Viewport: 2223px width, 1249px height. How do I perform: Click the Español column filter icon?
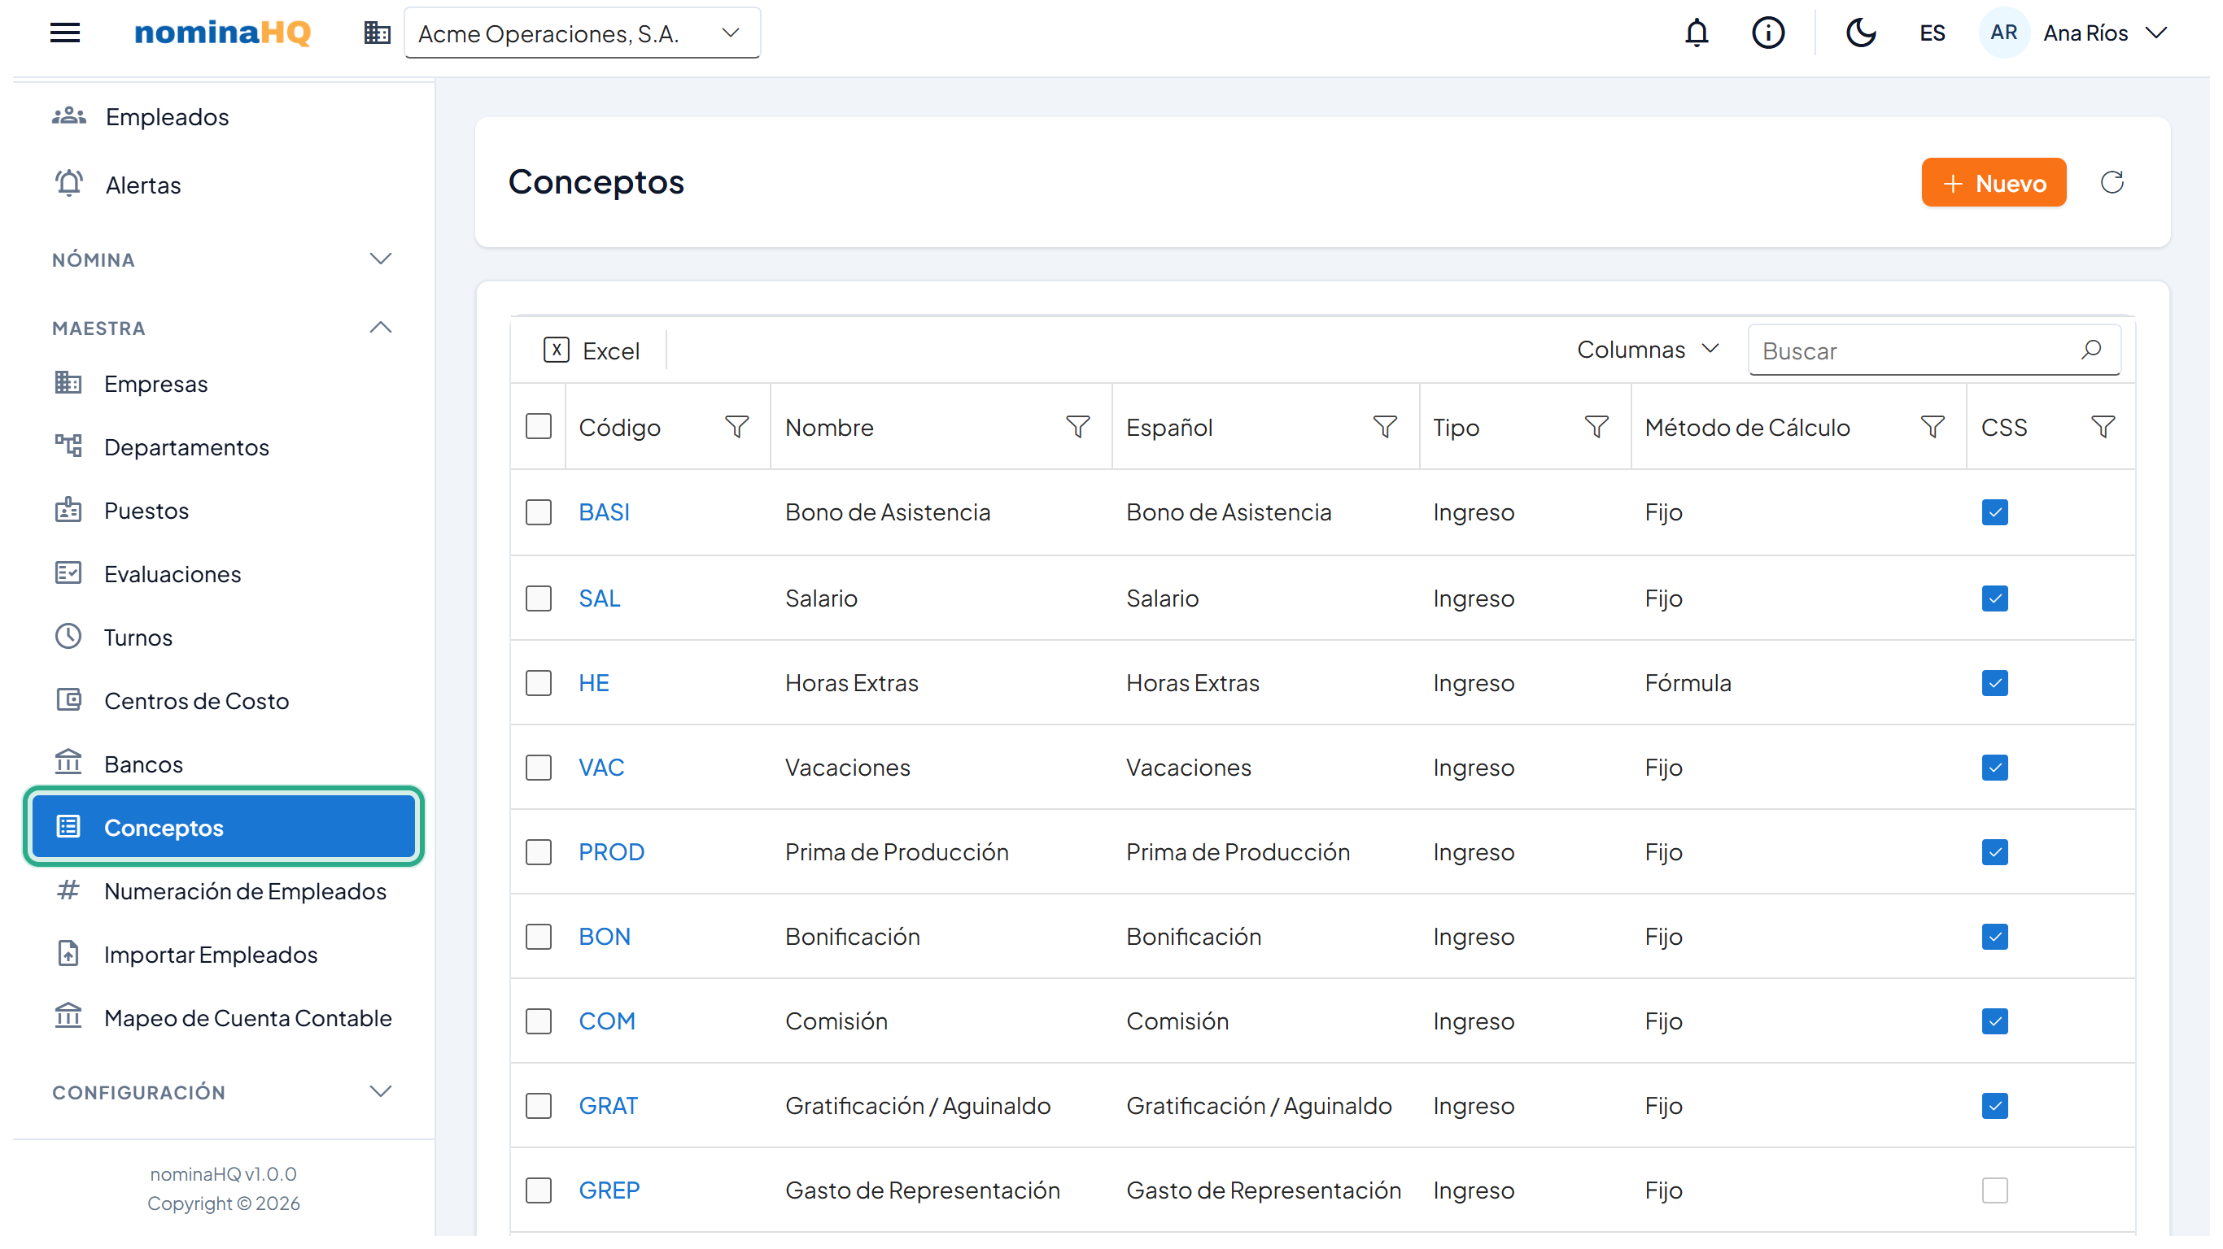pyautogui.click(x=1384, y=427)
